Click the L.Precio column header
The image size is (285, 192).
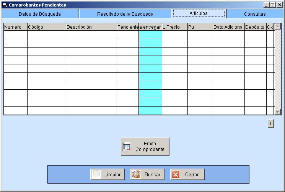(x=174, y=27)
